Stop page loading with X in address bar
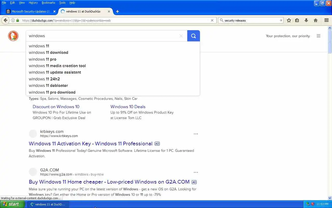Screen dimensions: 332x208 pyautogui.click(x=212, y=20)
